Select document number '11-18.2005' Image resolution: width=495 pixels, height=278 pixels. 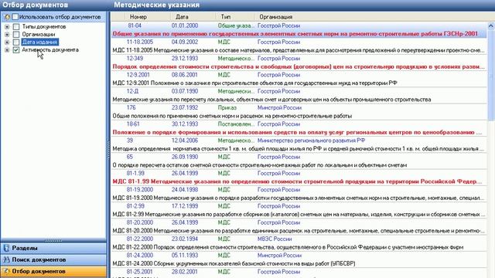[139, 42]
